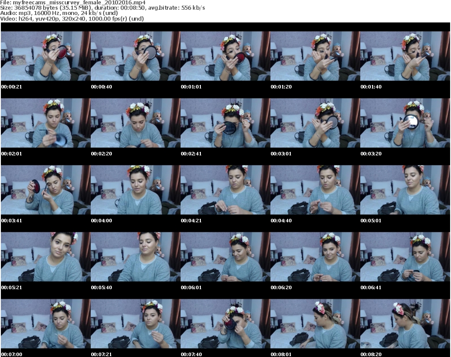Choose the thumbnail for 00:05:21
451x357 pixels.
(x=45, y=257)
